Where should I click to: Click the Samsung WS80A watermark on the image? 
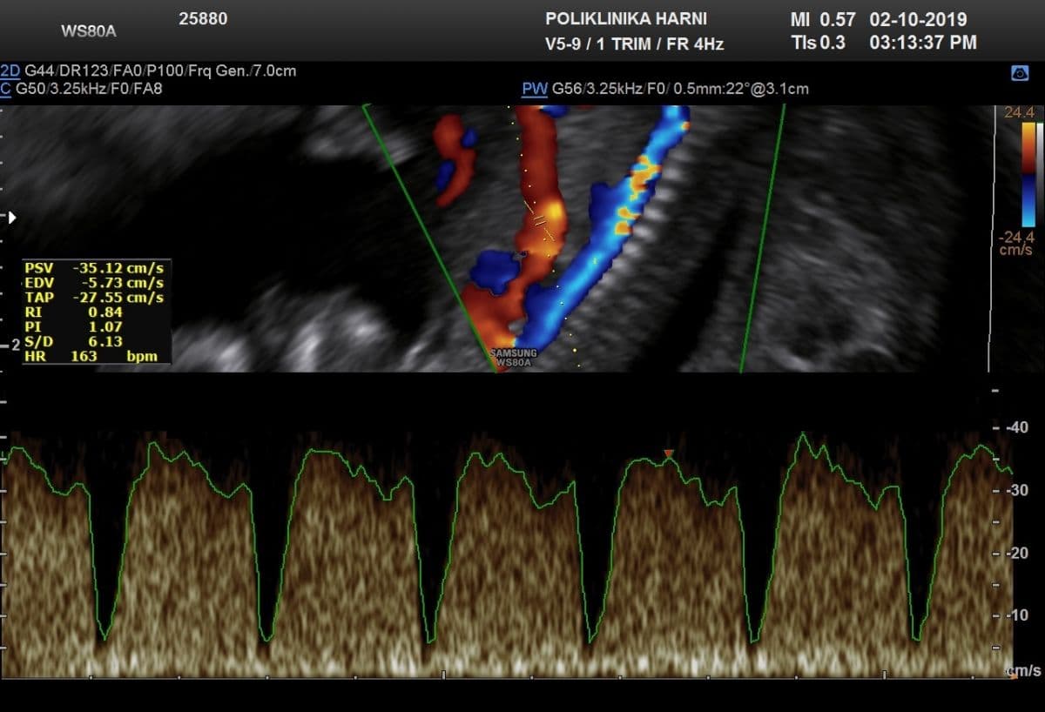[514, 358]
